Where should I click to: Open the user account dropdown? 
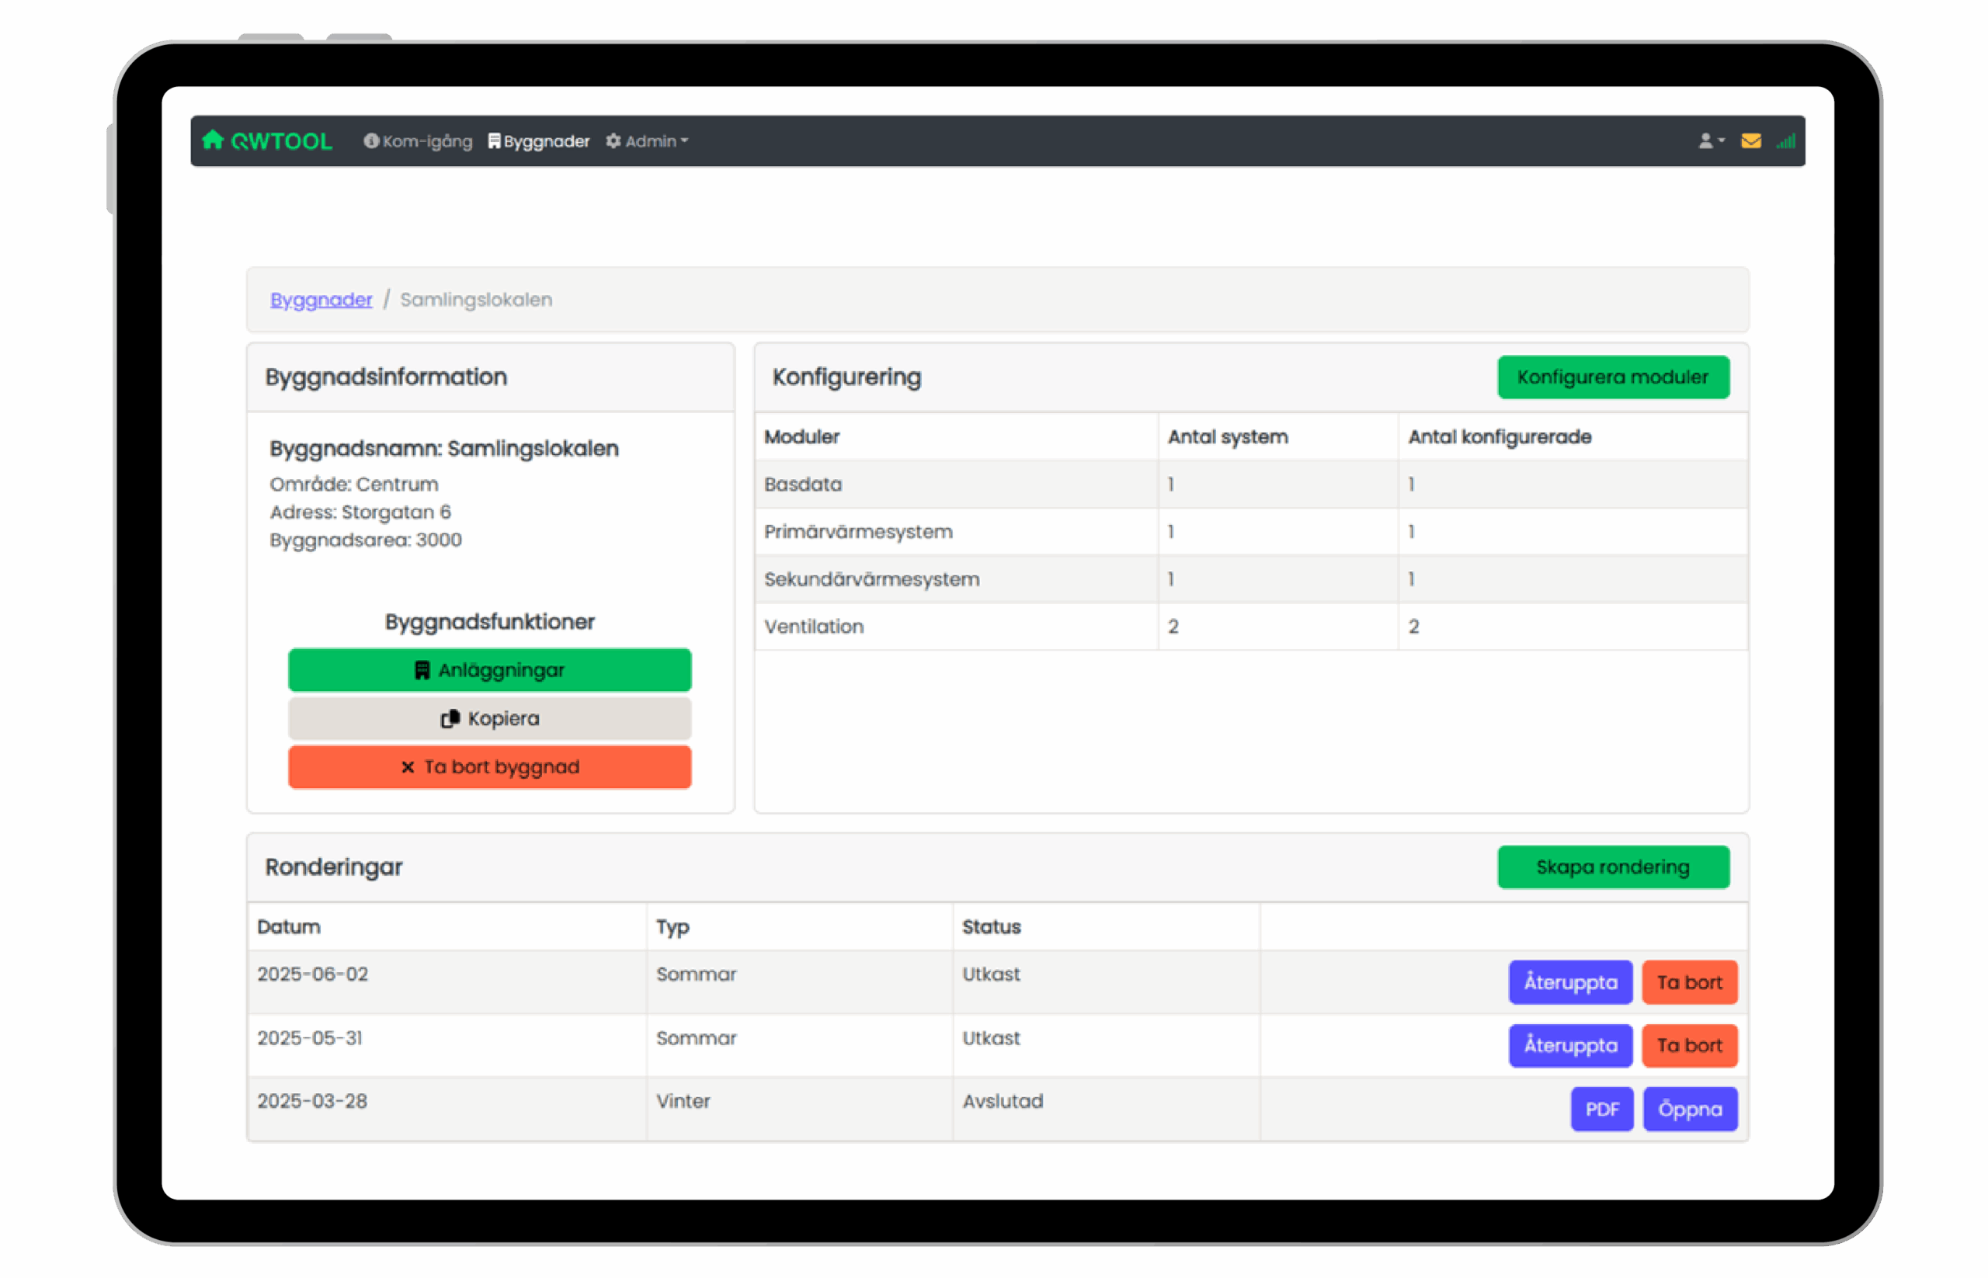pos(1710,141)
